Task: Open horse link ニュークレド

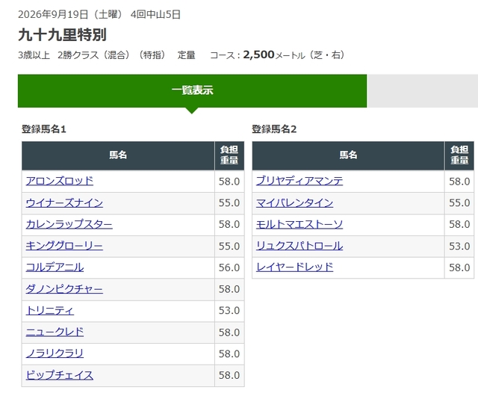Action: pyautogui.click(x=55, y=332)
